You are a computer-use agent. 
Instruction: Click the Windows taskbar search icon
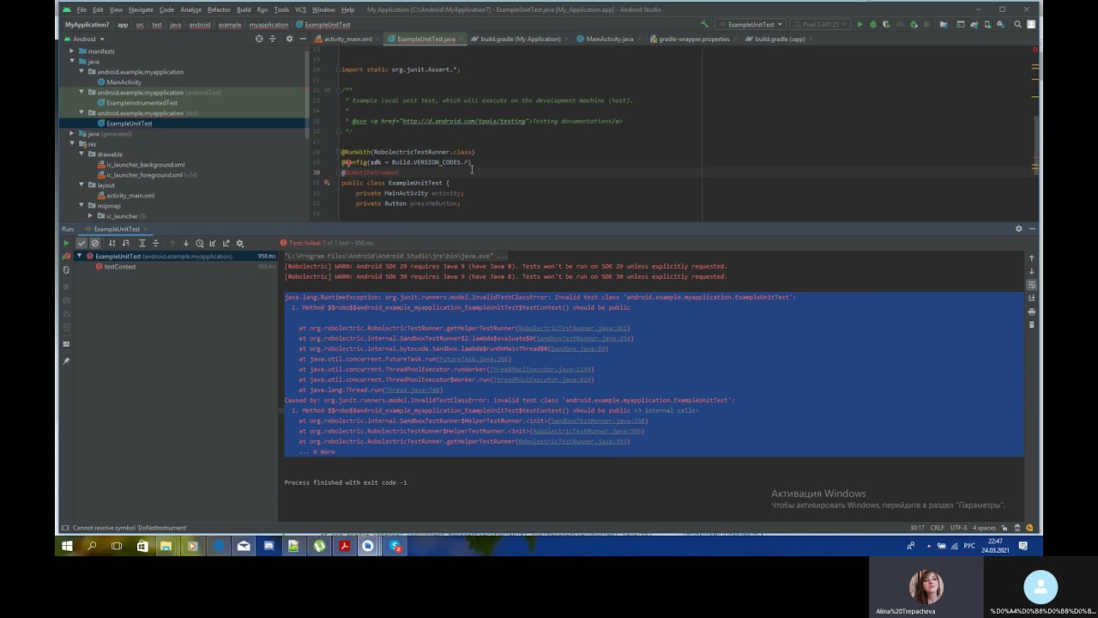(92, 546)
